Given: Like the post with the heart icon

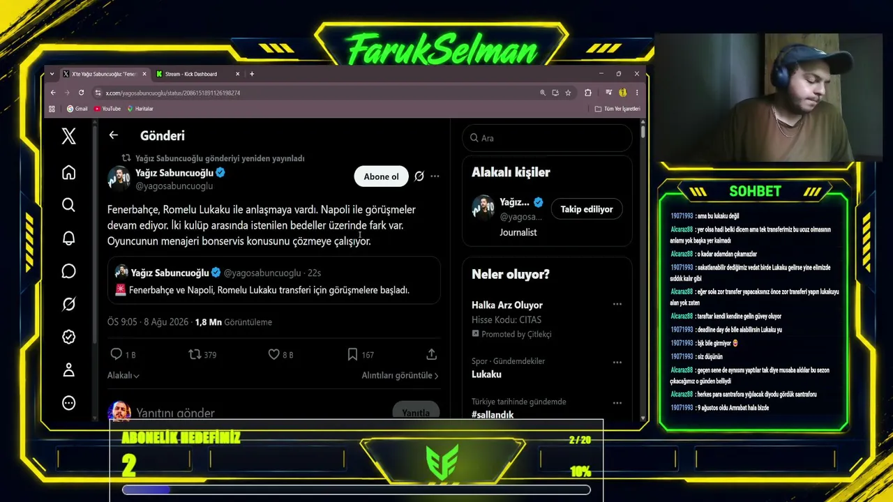Looking at the screenshot, I should point(273,354).
